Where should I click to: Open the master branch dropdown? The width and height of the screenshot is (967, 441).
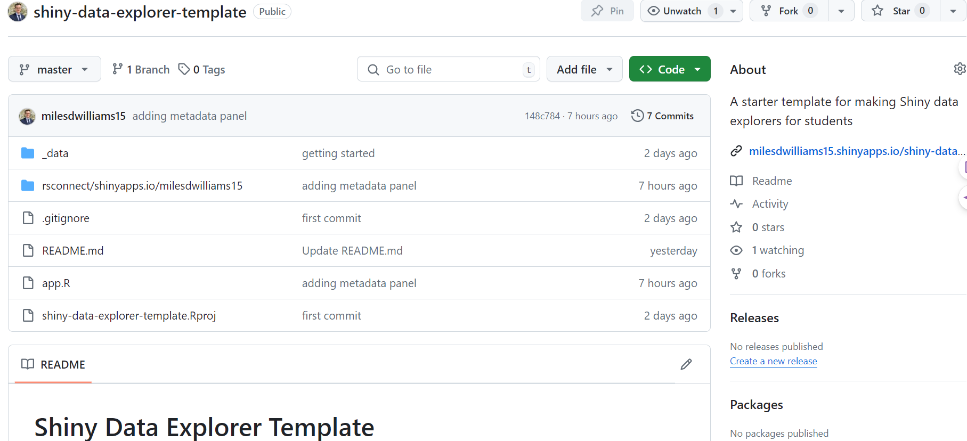[54, 69]
